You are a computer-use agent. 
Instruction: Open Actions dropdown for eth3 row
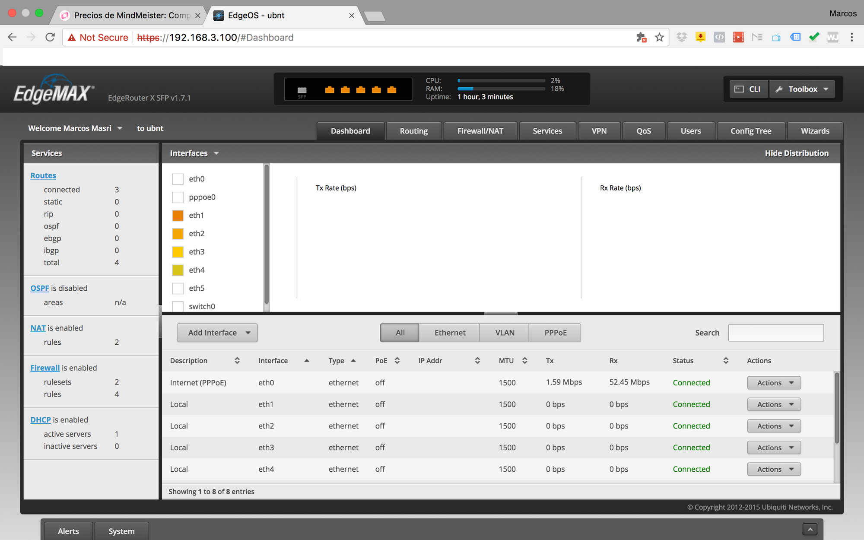pyautogui.click(x=774, y=448)
